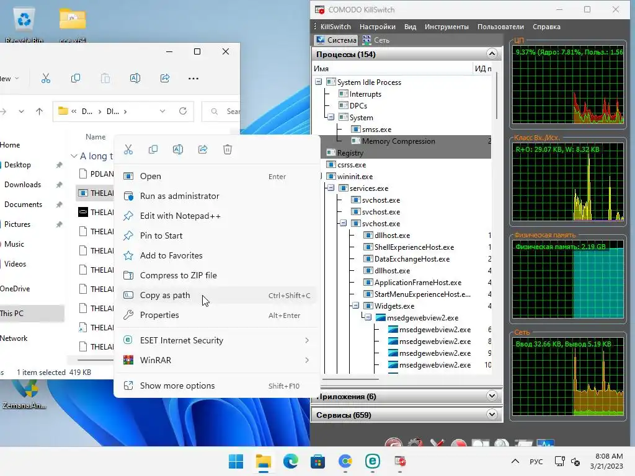The width and height of the screenshot is (635, 476).
Task: Switch to the Сеть tab
Action: tap(376, 40)
